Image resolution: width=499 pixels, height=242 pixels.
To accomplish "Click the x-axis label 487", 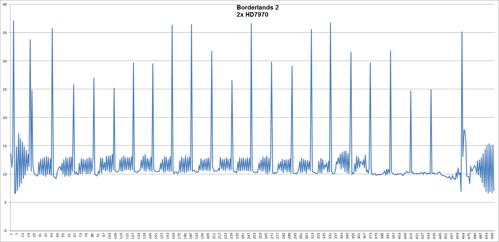I will click(x=481, y=236).
